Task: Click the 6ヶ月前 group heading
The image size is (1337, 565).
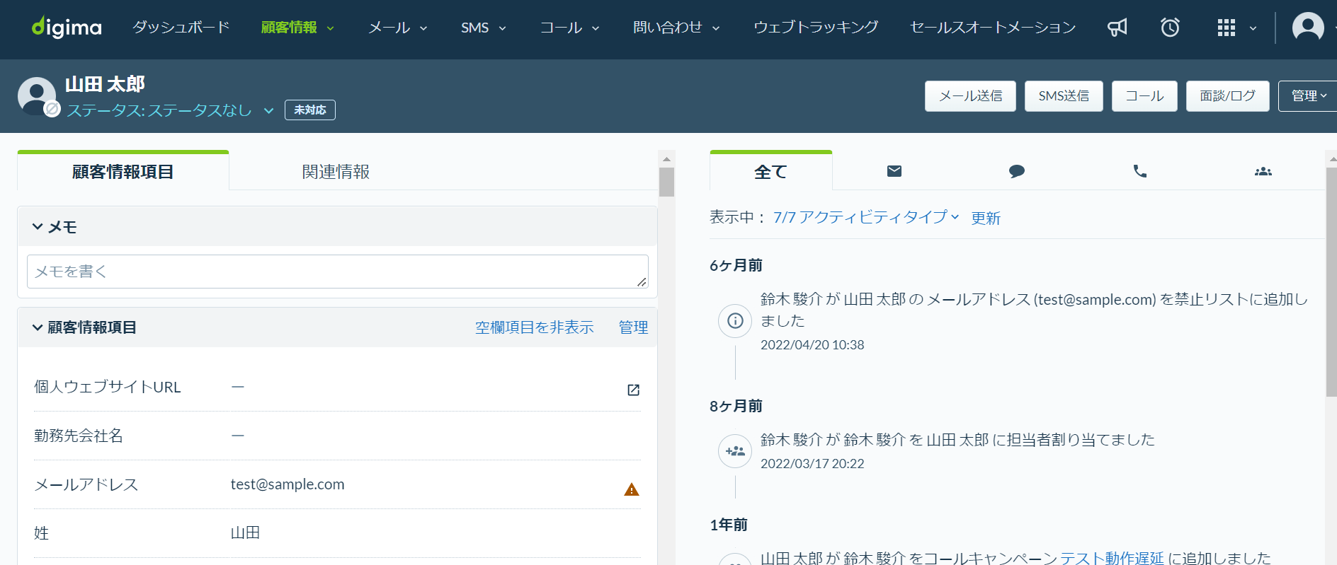Action: [x=736, y=265]
